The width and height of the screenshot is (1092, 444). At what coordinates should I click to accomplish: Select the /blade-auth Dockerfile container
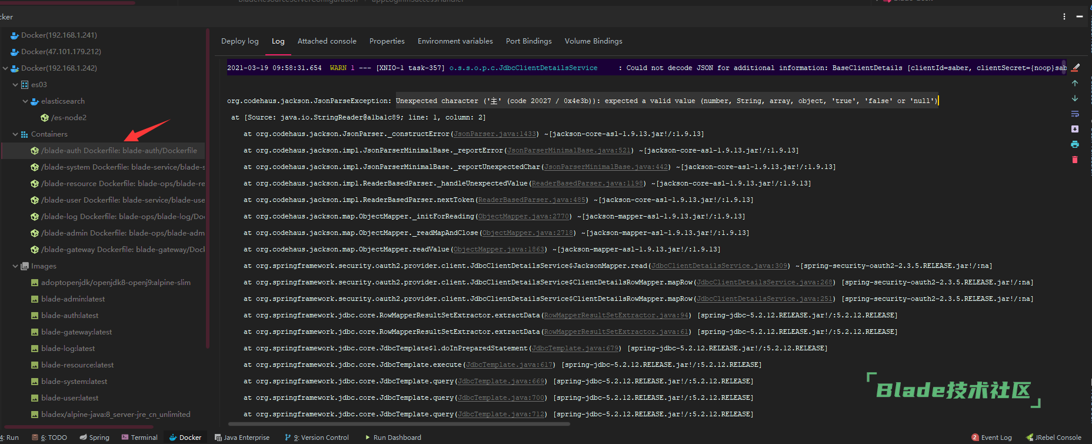[119, 151]
